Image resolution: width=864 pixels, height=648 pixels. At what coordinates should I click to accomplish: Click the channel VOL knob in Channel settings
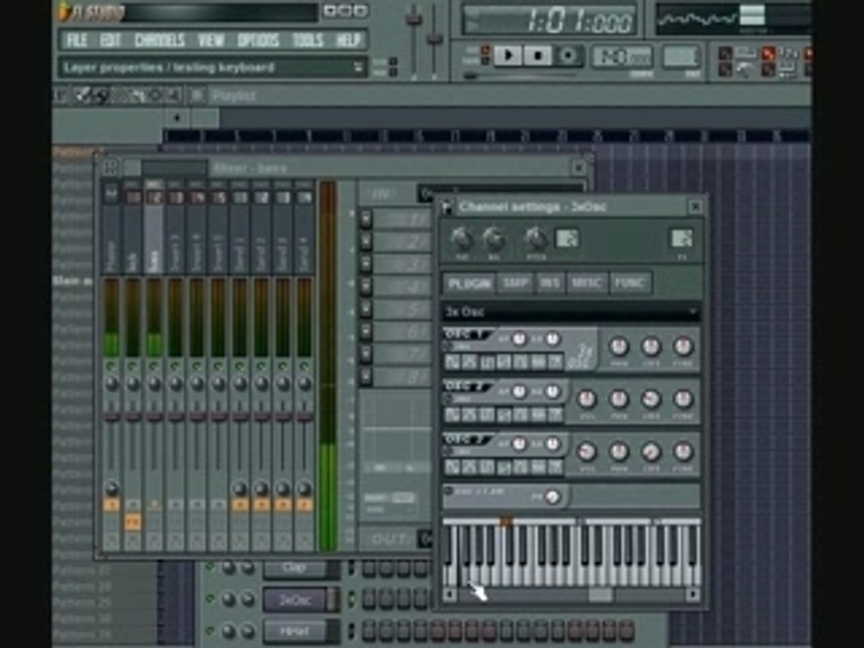point(494,239)
